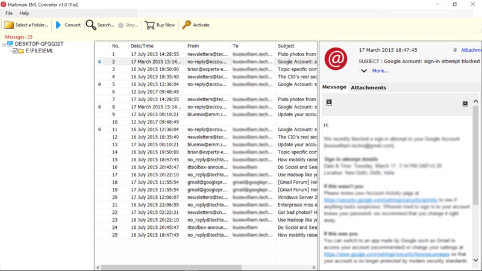Image resolution: width=482 pixels, height=271 pixels.
Task: Switch to the Attachments tab
Action: tap(368, 87)
